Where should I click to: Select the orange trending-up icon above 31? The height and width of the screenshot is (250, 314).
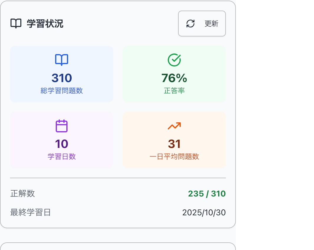[x=174, y=126]
